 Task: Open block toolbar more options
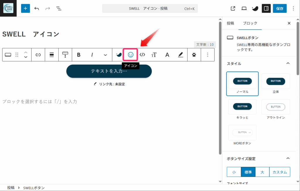coord(208,55)
